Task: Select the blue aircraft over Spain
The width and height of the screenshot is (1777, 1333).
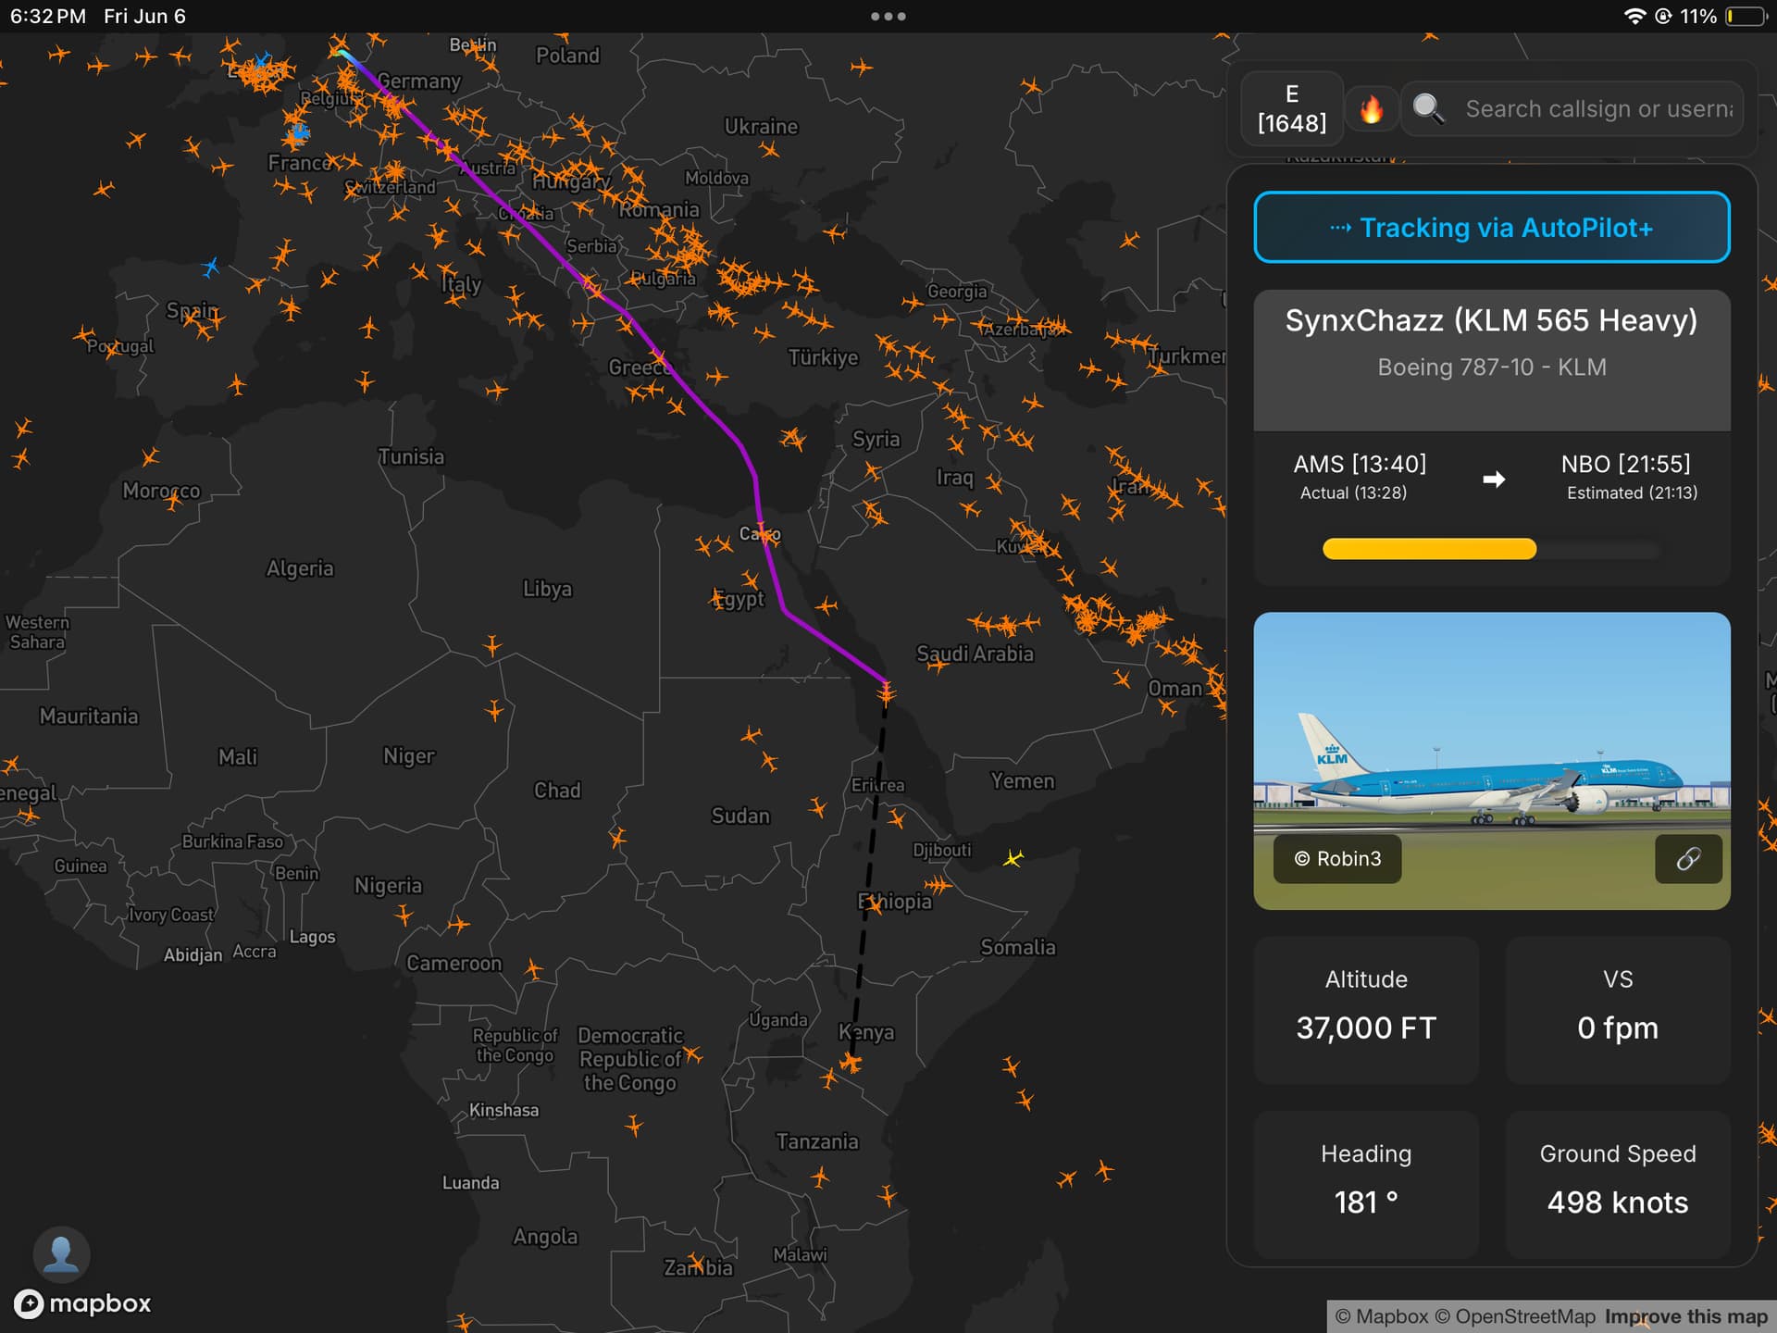Action: coord(211,268)
